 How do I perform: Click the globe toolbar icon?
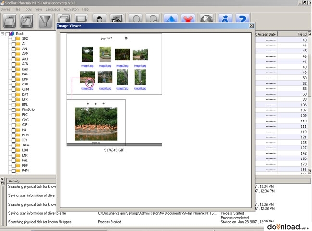(x=207, y=18)
